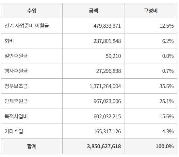Click the 구성비 column header

tap(151, 11)
